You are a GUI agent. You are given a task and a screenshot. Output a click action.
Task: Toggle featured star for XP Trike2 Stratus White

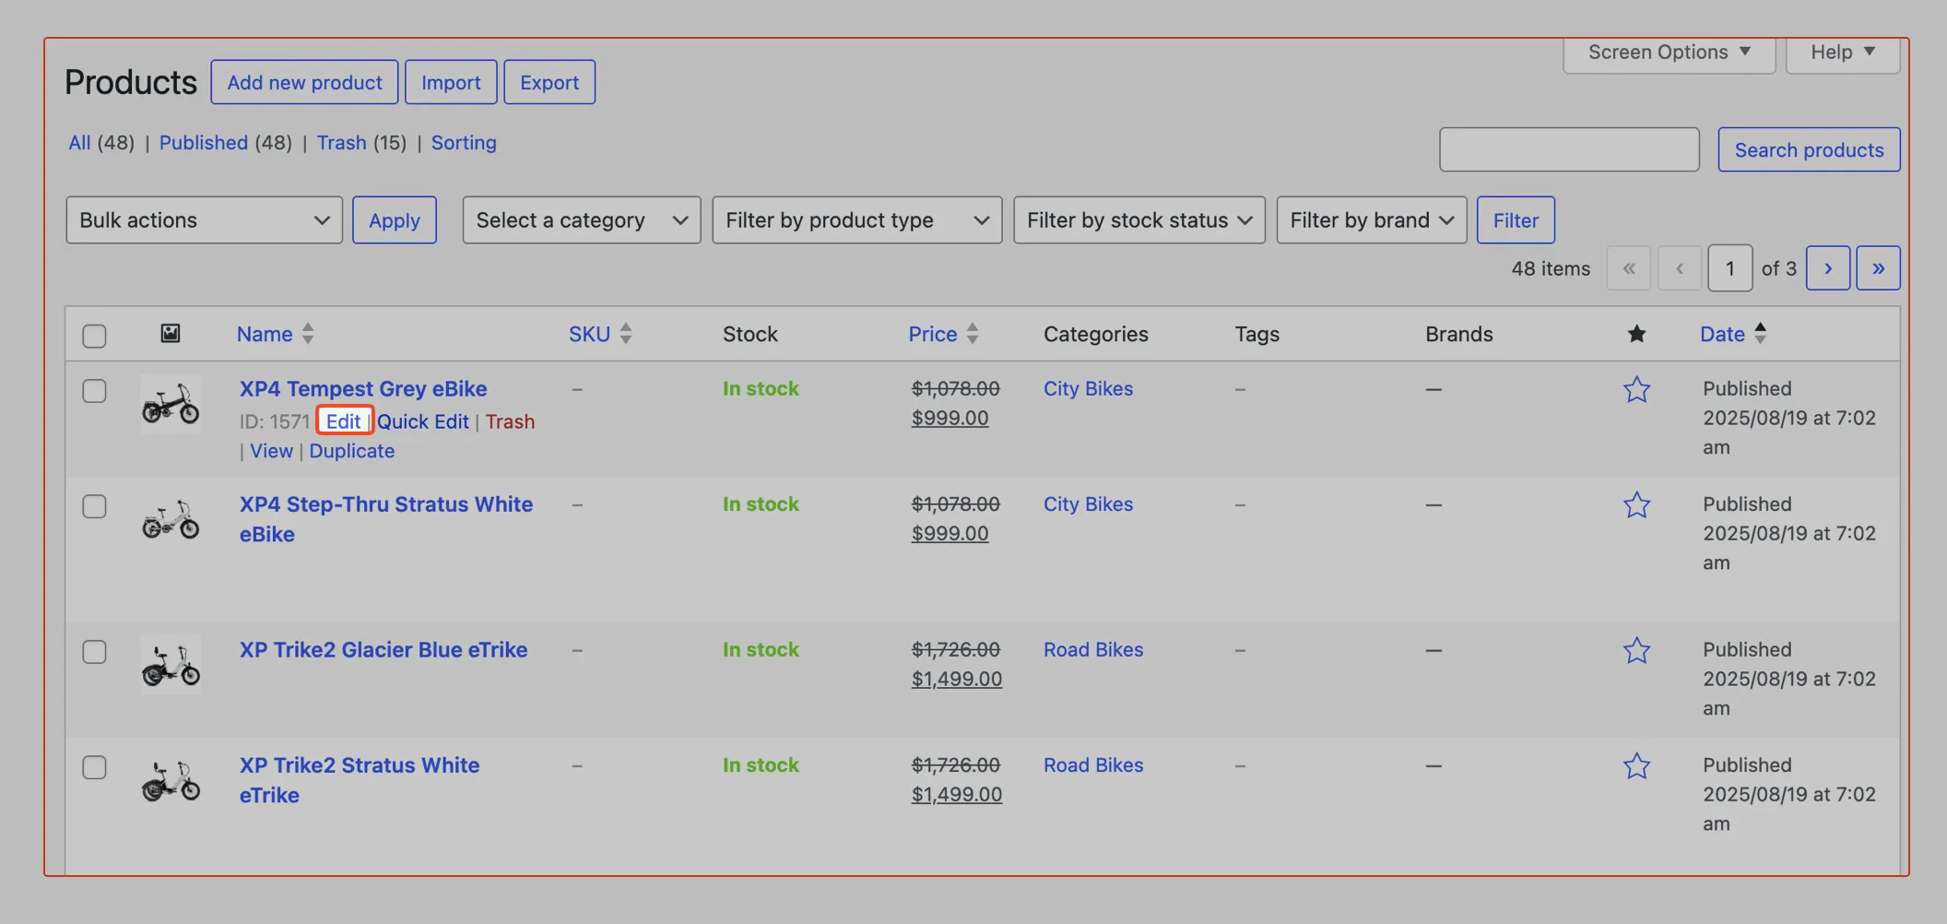(1636, 765)
